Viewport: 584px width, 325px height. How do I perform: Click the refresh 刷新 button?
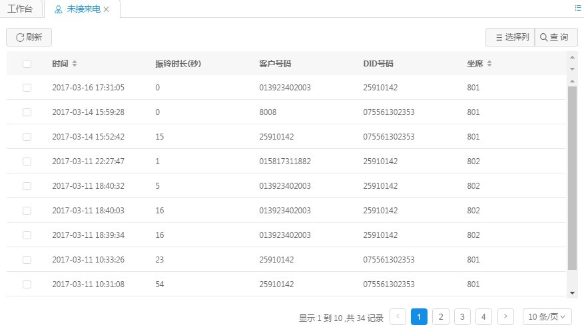click(x=29, y=37)
